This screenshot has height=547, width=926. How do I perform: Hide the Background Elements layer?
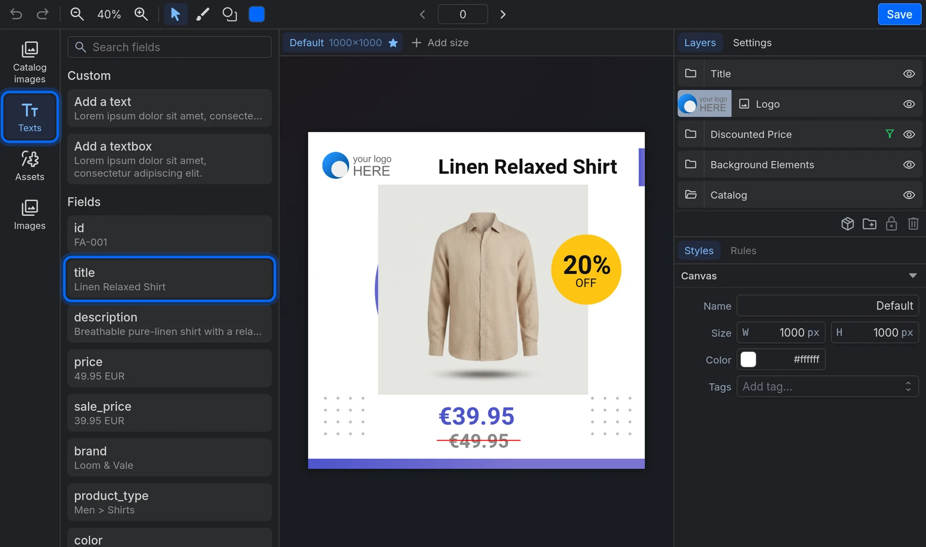point(909,165)
